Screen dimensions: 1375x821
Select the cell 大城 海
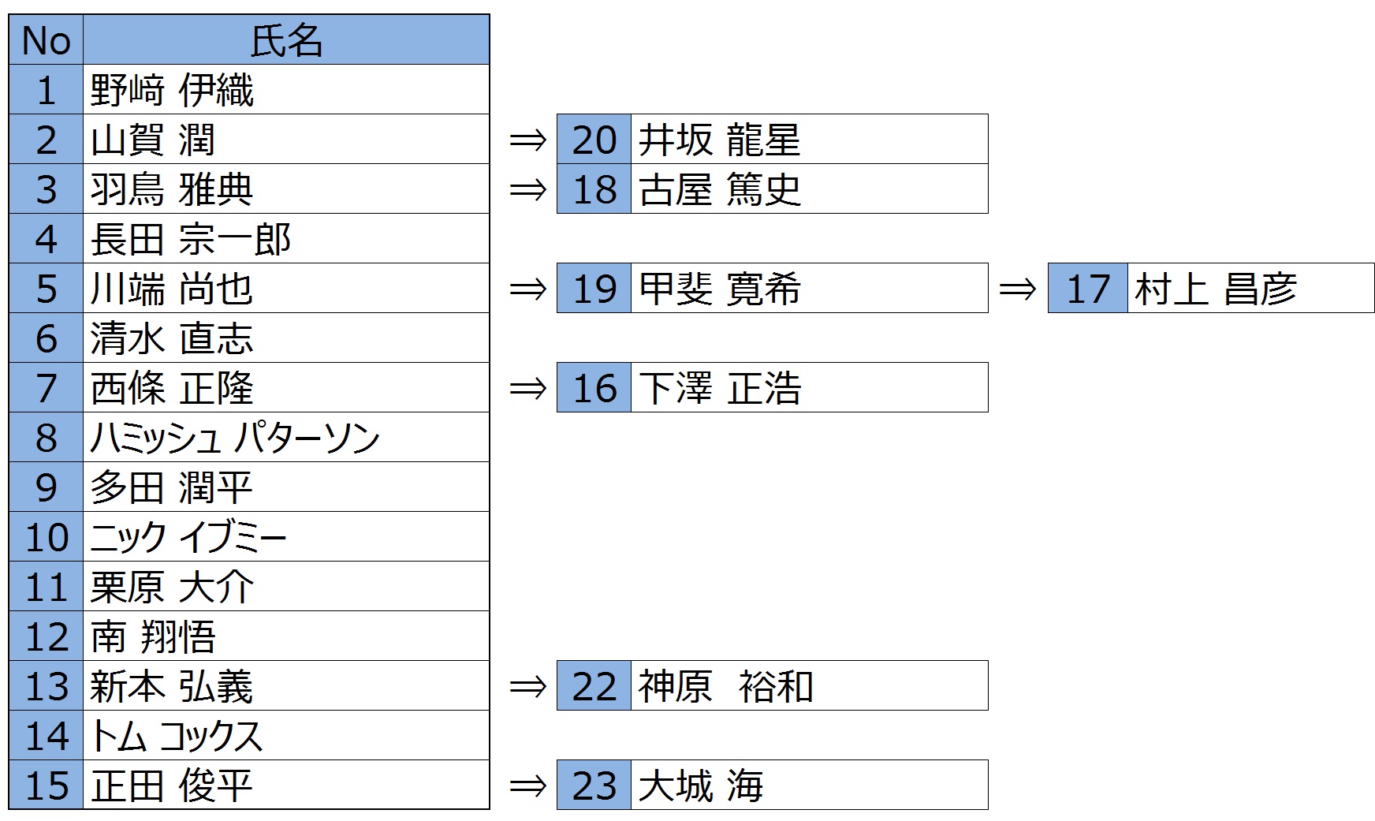pos(809,786)
